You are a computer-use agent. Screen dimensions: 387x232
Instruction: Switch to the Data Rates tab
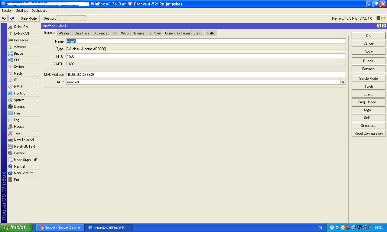tap(83, 33)
